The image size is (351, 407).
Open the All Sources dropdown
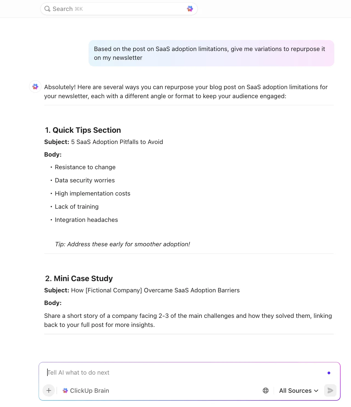coord(299,391)
